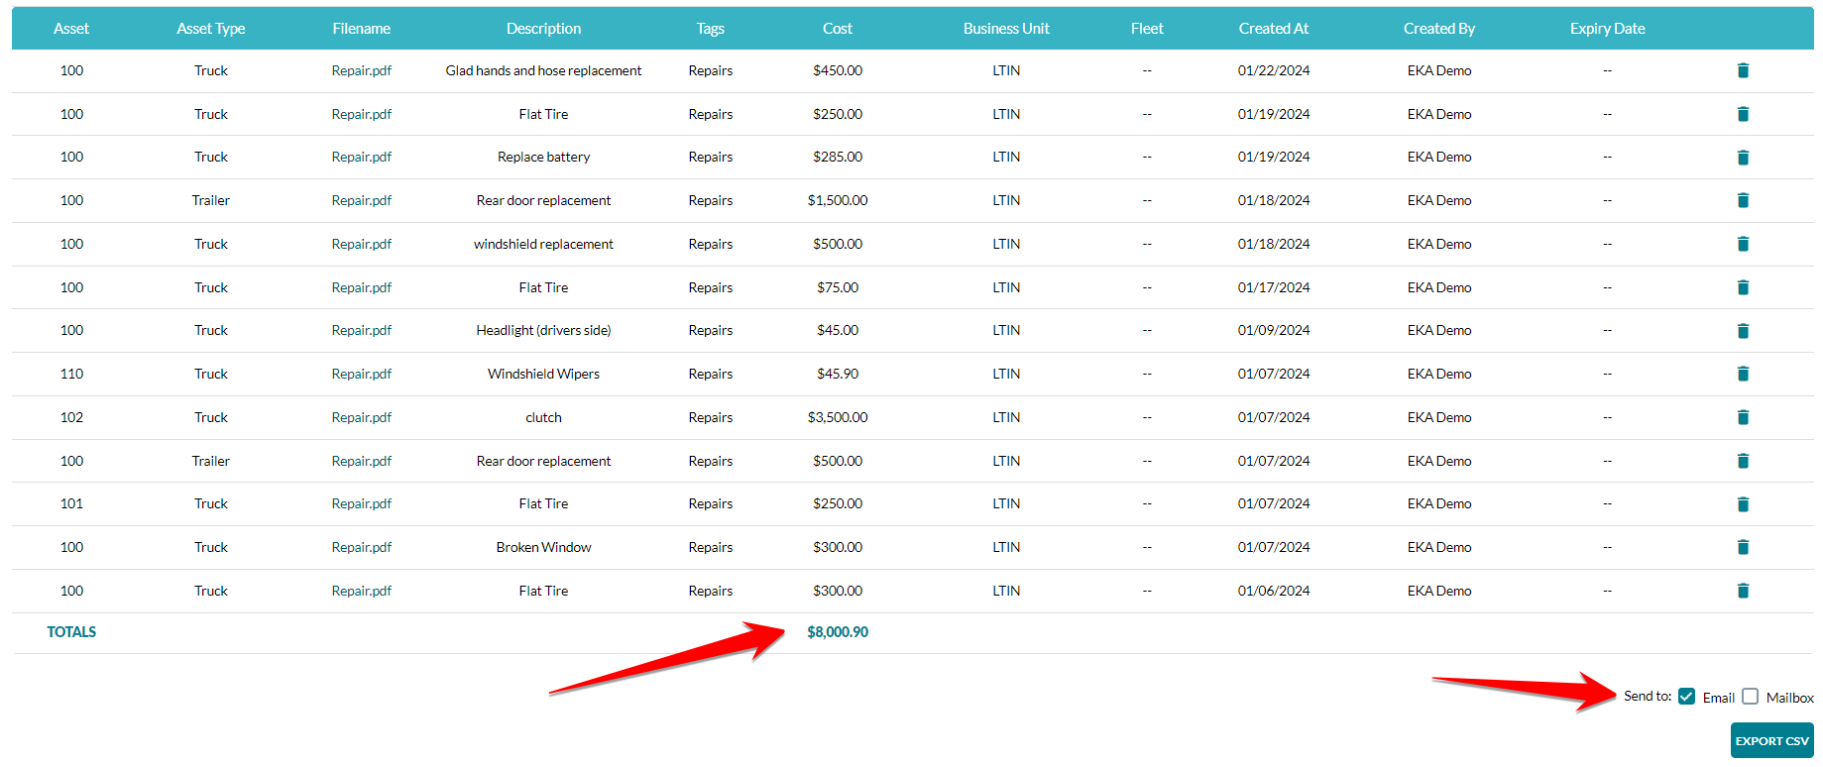The height and width of the screenshot is (767, 1823).
Task: Click asset number 101
Action: tap(71, 503)
